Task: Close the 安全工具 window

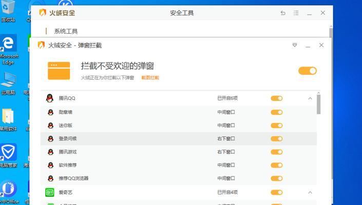Action: point(323,13)
